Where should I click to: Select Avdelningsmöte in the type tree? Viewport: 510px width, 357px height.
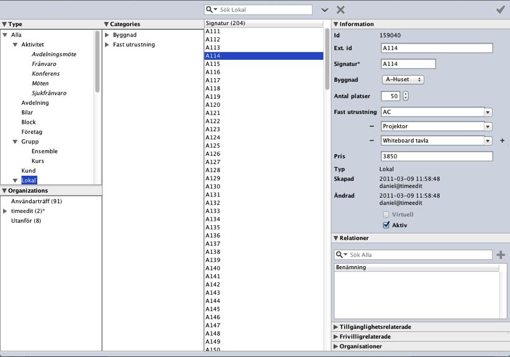[x=54, y=54]
